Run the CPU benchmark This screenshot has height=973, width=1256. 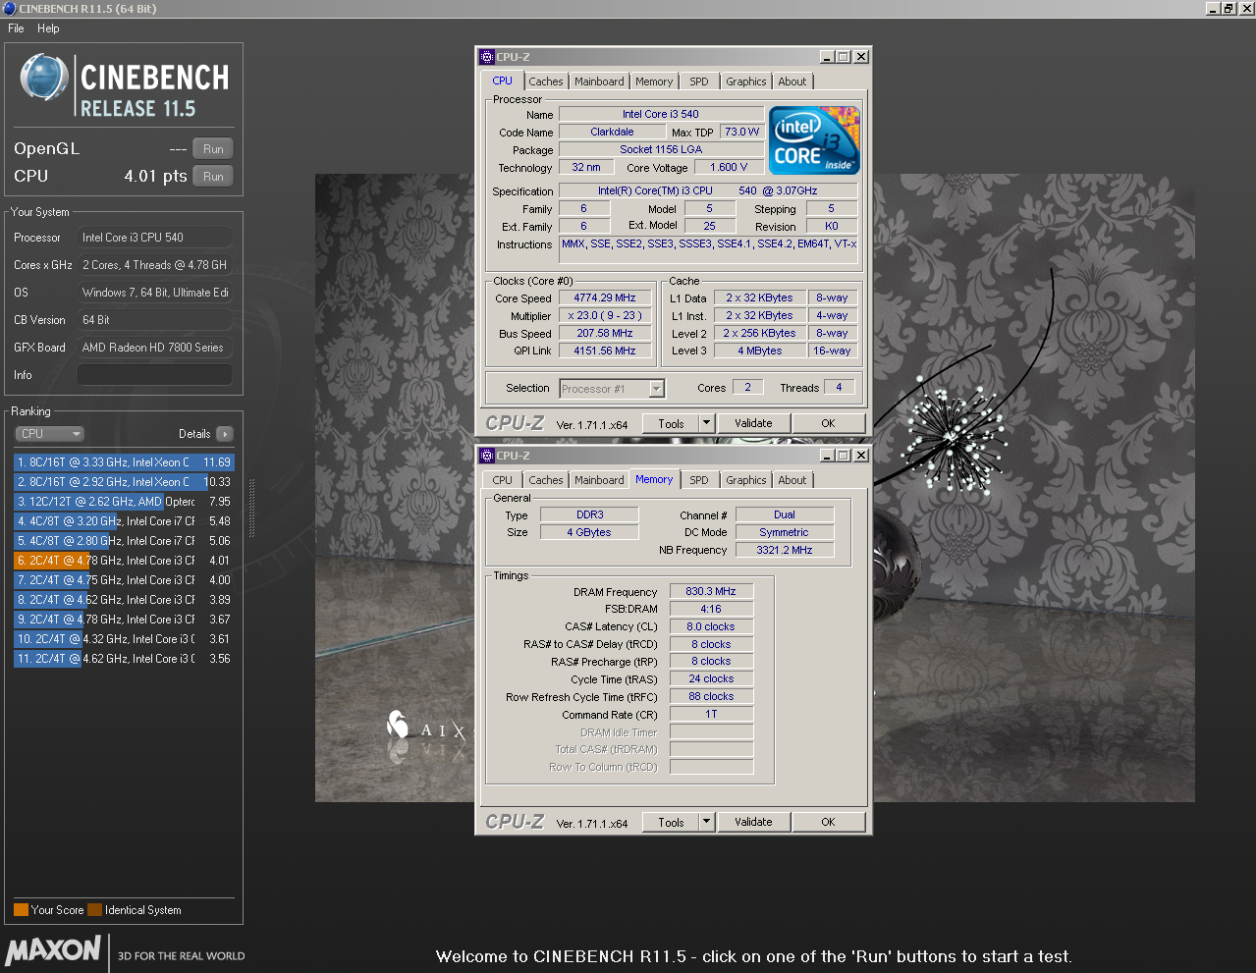point(213,177)
